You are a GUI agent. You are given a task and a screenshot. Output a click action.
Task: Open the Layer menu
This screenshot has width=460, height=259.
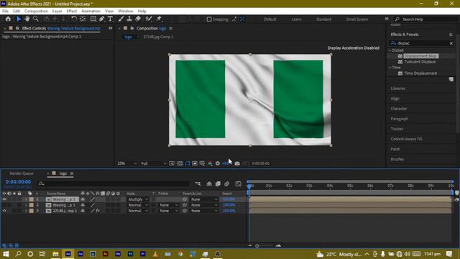pos(57,11)
